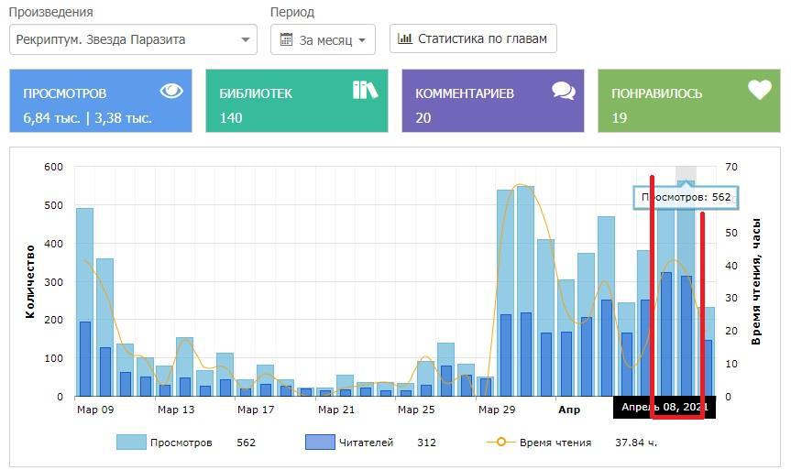This screenshot has width=791, height=470.
Task: Select the Библиотек 140 stats card
Action: (296, 101)
